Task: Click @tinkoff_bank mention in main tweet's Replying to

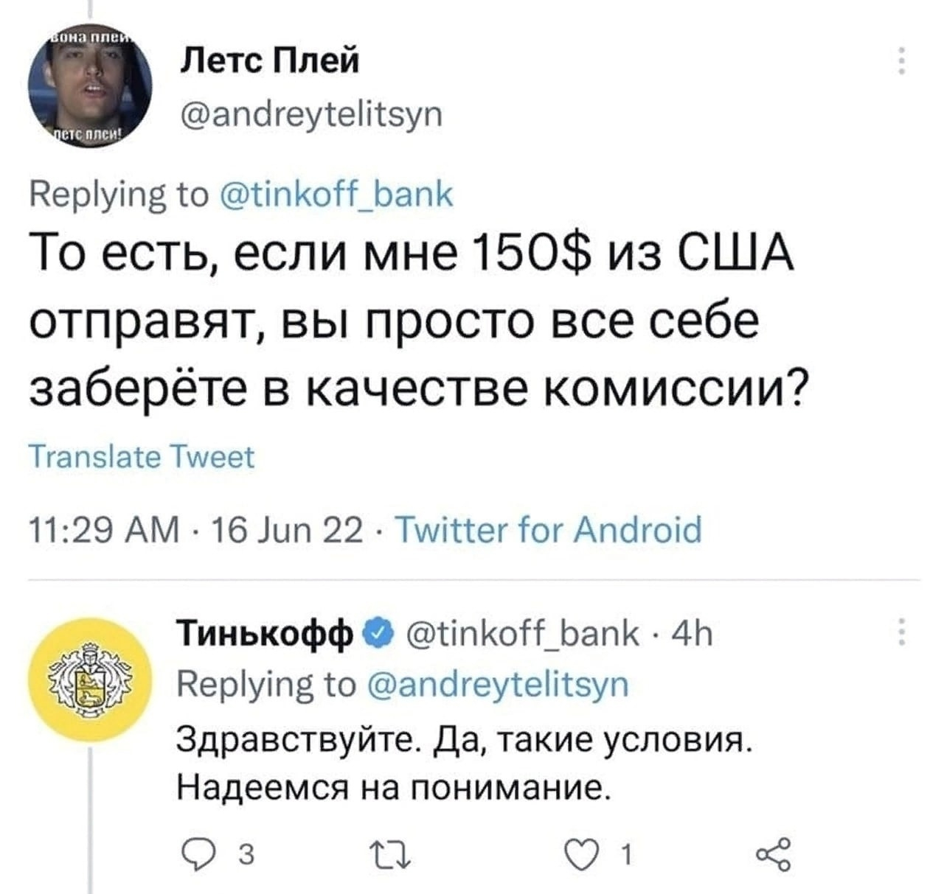Action: click(337, 195)
